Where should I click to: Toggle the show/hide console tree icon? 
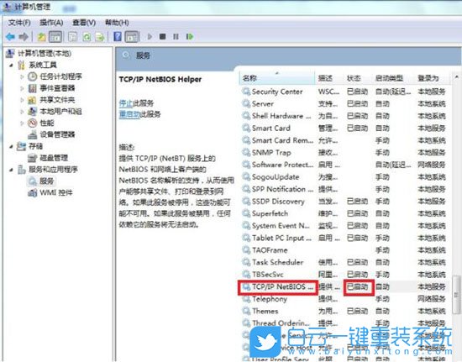pos(55,37)
